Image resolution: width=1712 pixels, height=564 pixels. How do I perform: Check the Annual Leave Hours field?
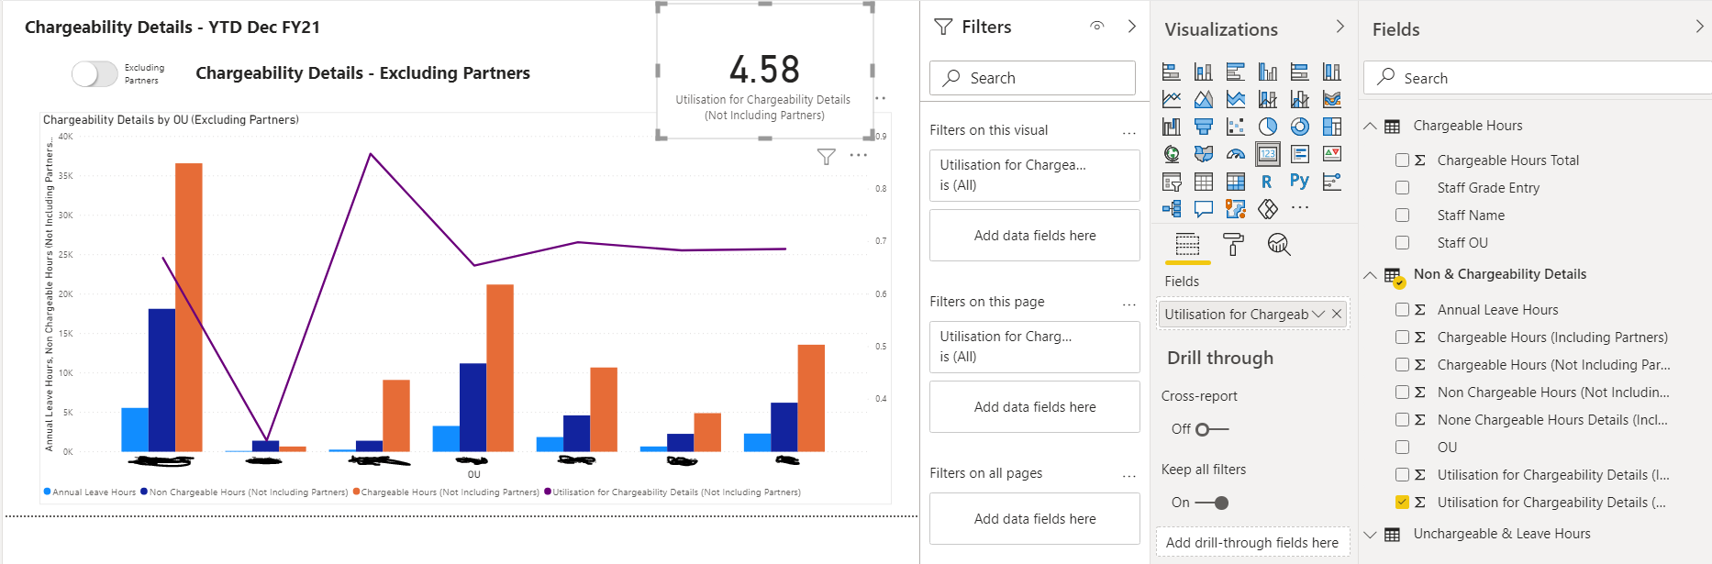click(x=1402, y=309)
